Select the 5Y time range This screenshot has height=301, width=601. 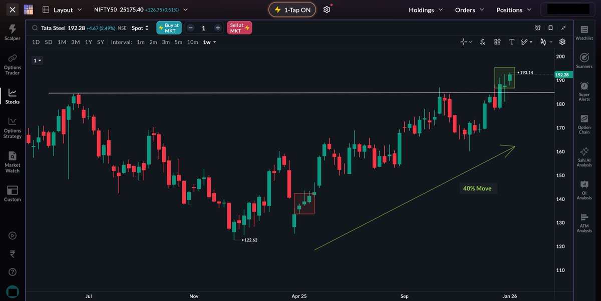[x=101, y=42]
